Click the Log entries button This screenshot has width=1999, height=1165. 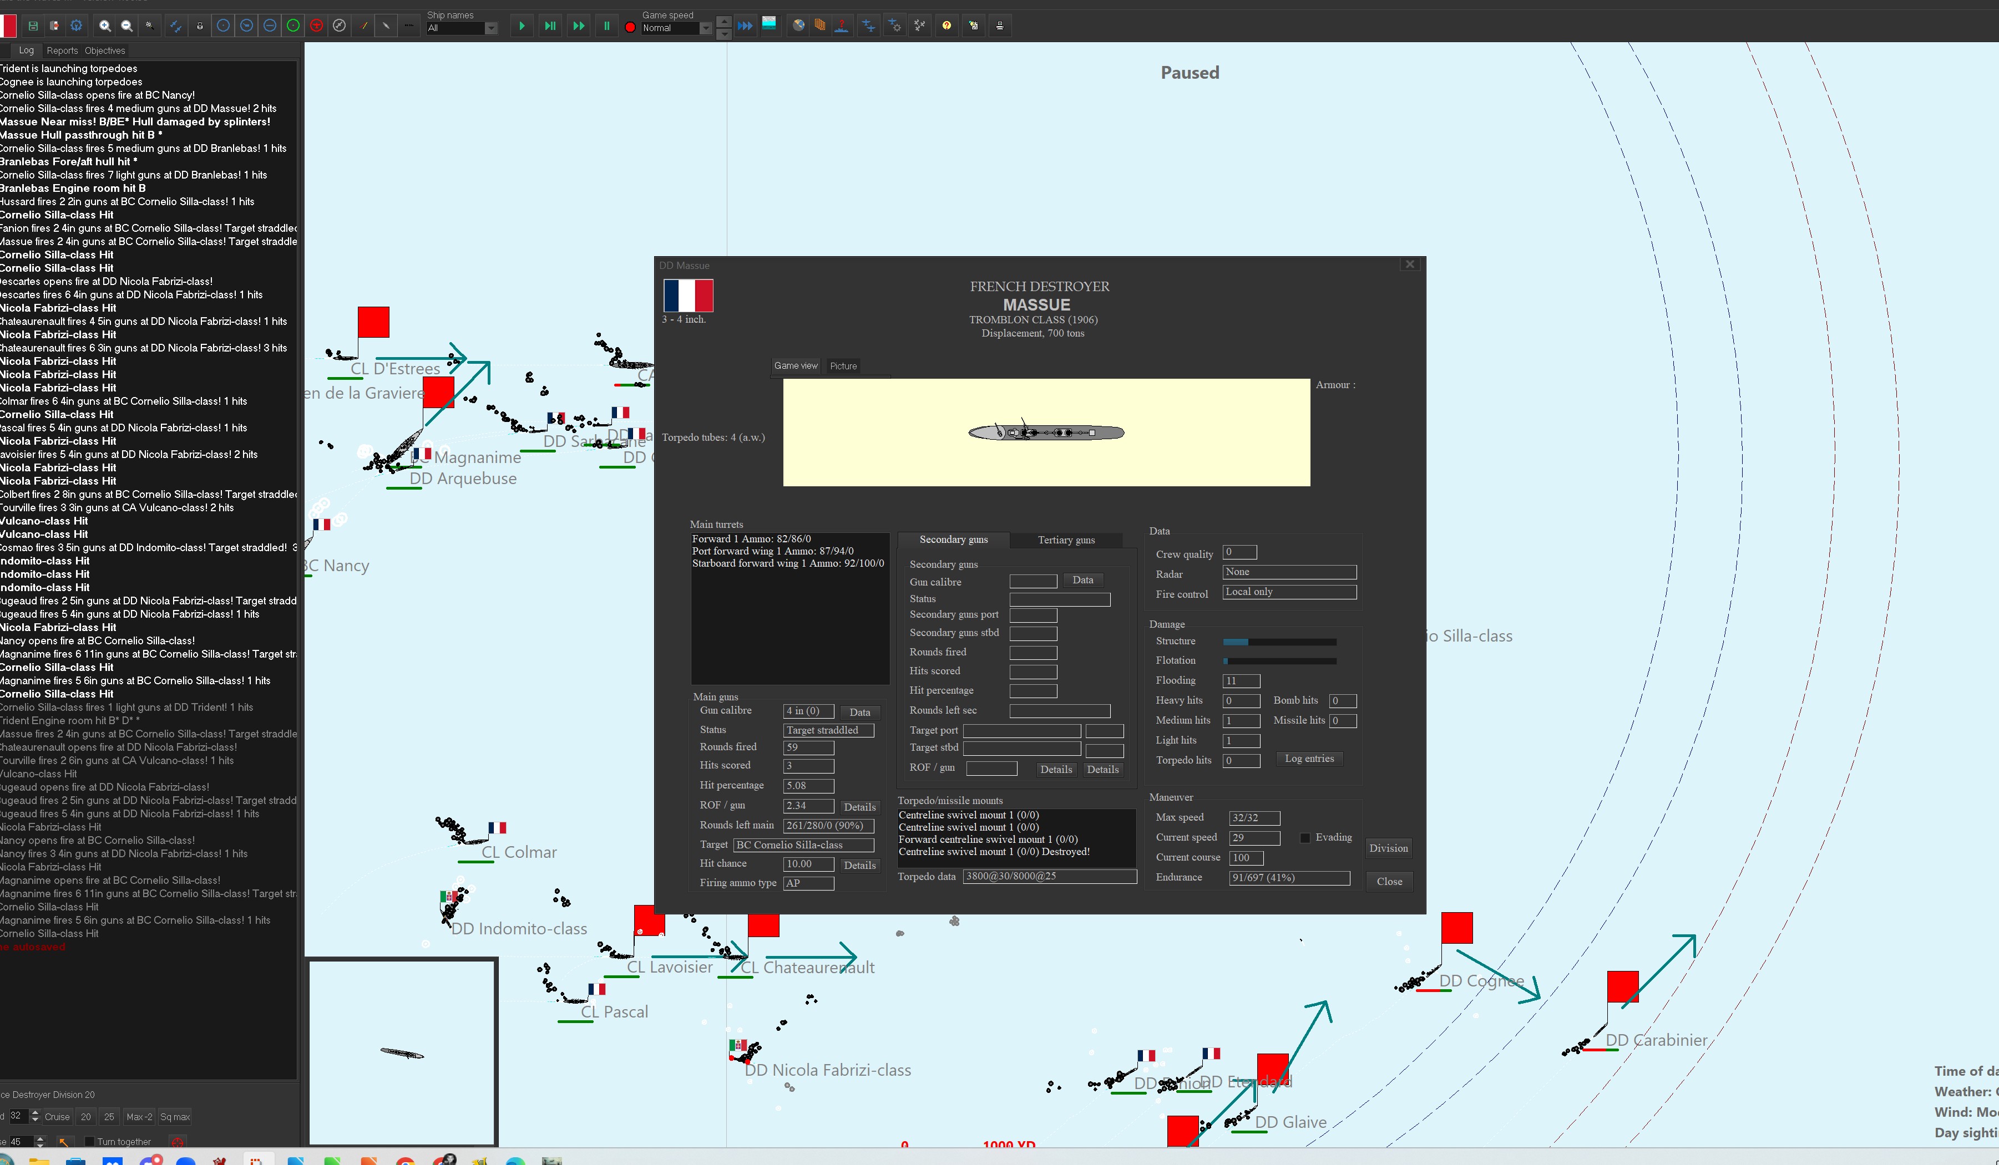[1309, 759]
